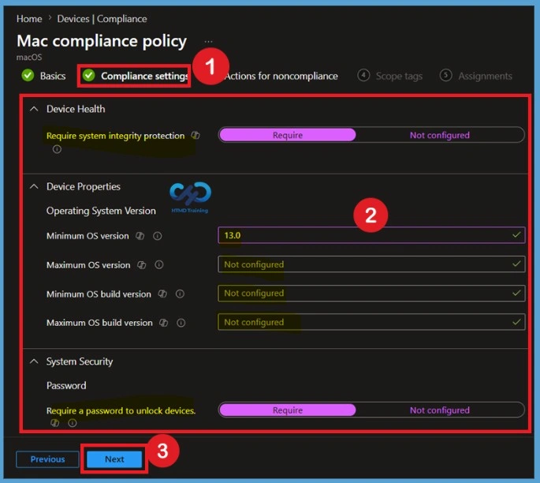Show info tooltip for Minimum OS version
Viewport: 540px width, 483px height.
tap(158, 236)
